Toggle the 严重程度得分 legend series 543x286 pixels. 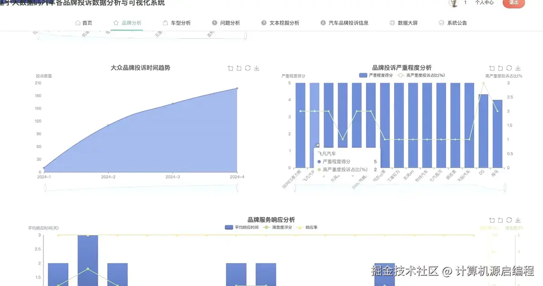point(376,75)
